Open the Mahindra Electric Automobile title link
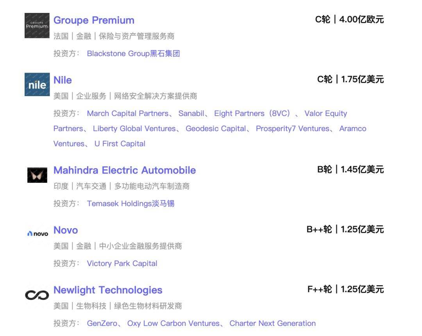Viewport: 422px width, 336px height. coord(125,170)
